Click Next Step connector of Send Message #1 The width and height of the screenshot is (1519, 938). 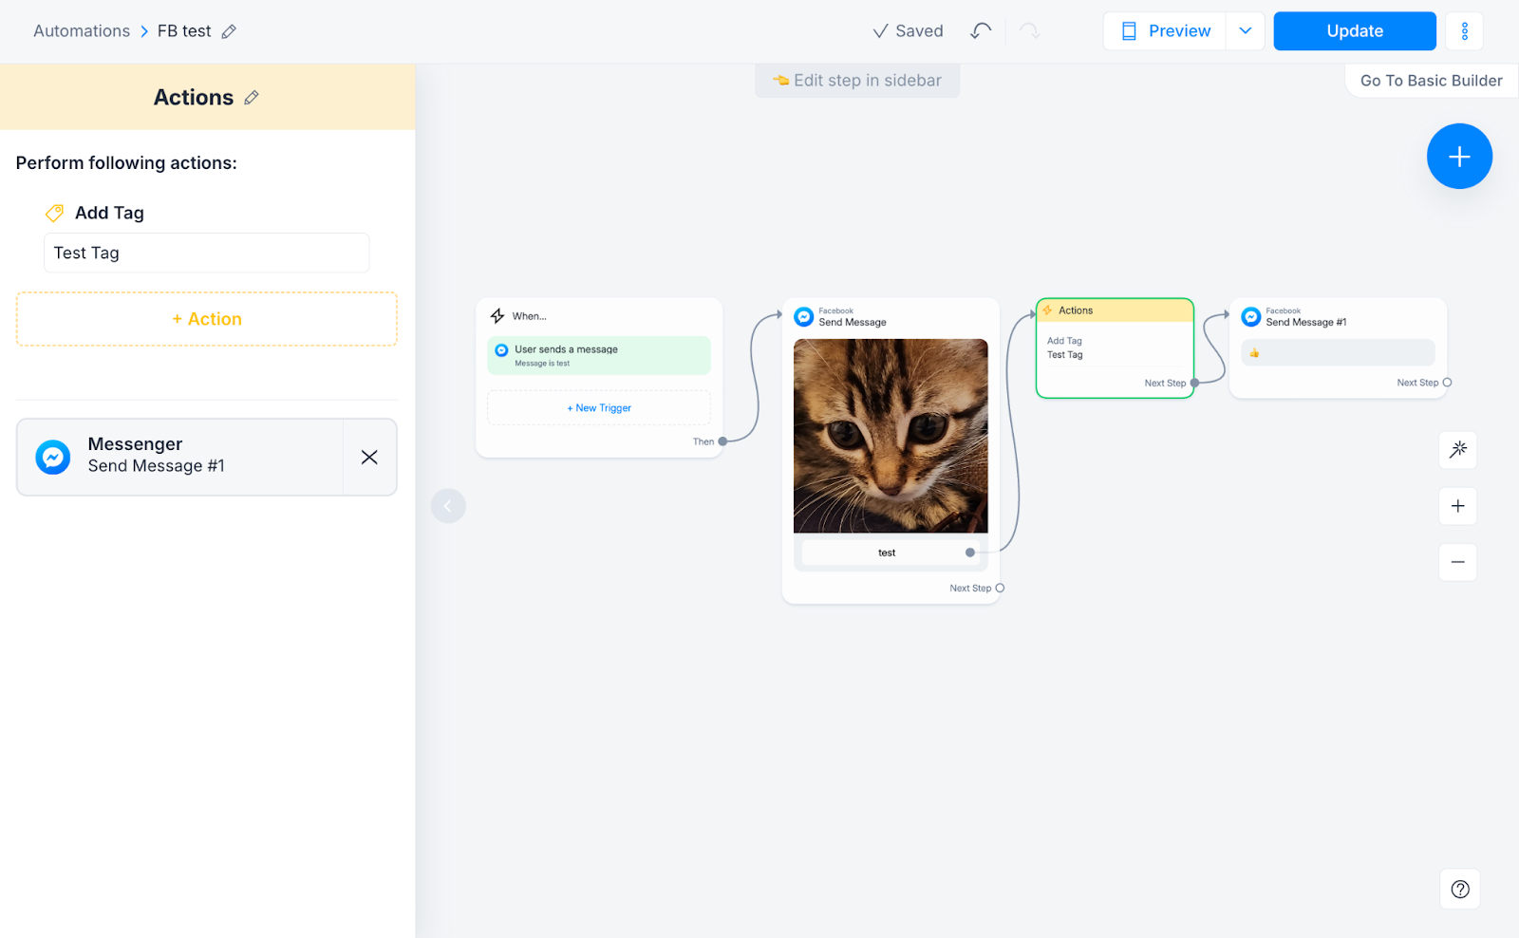1447,383
